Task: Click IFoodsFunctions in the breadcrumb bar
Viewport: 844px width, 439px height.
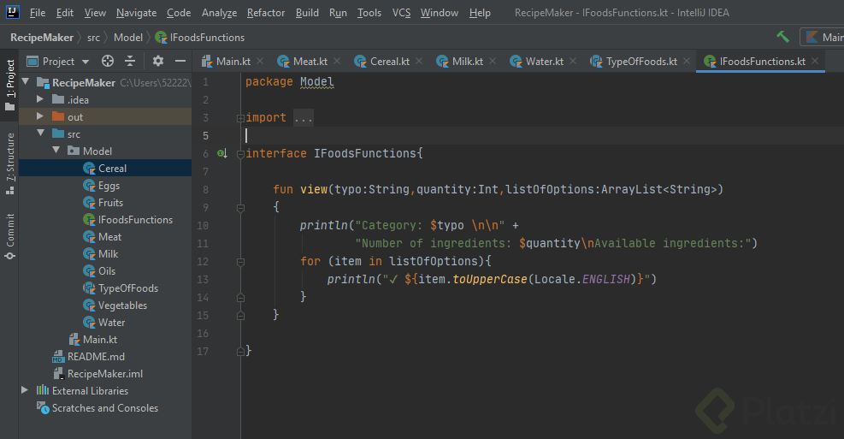Action: [200, 37]
